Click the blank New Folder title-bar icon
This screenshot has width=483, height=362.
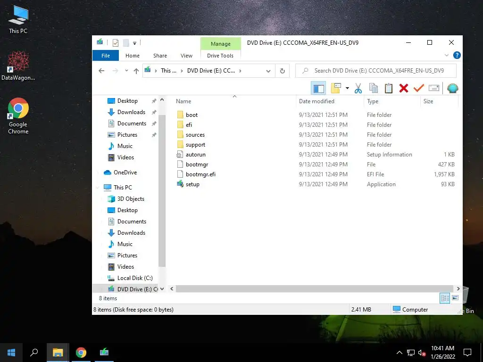tap(125, 43)
